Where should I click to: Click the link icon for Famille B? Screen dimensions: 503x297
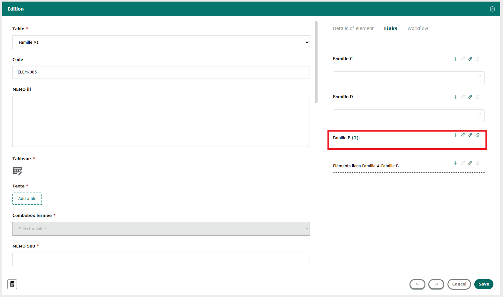click(x=470, y=135)
